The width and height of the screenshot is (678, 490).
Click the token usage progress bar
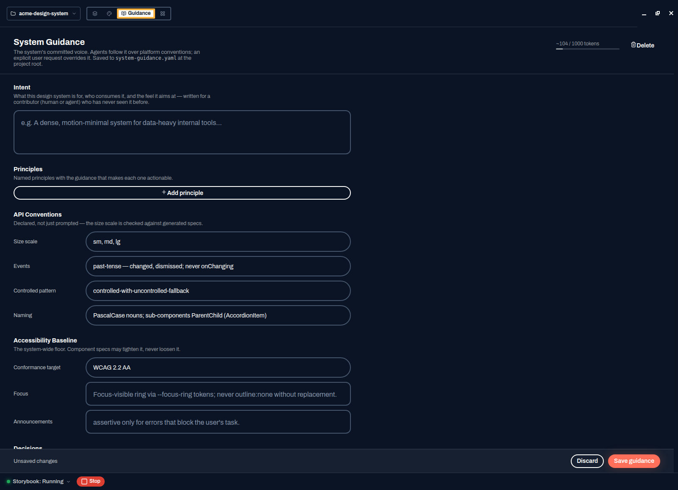[x=588, y=49]
